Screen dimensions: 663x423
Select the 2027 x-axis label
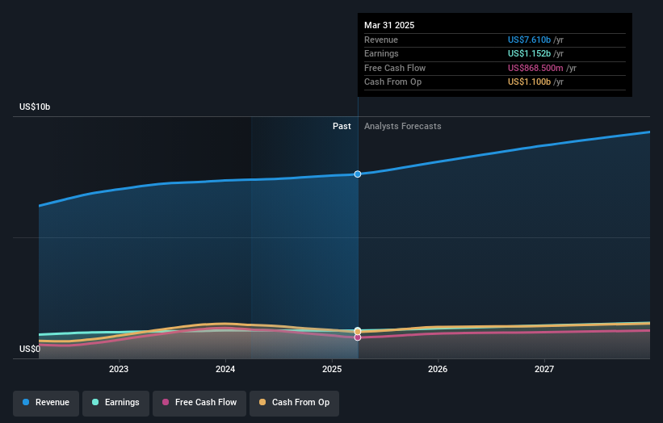(544, 369)
